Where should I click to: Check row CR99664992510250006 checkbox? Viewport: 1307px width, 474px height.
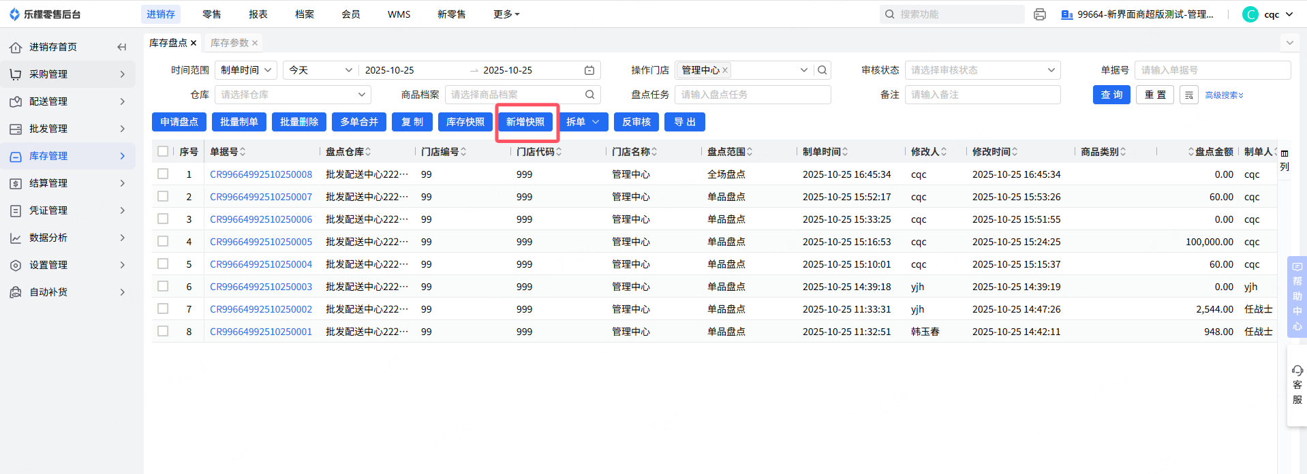[x=163, y=219]
